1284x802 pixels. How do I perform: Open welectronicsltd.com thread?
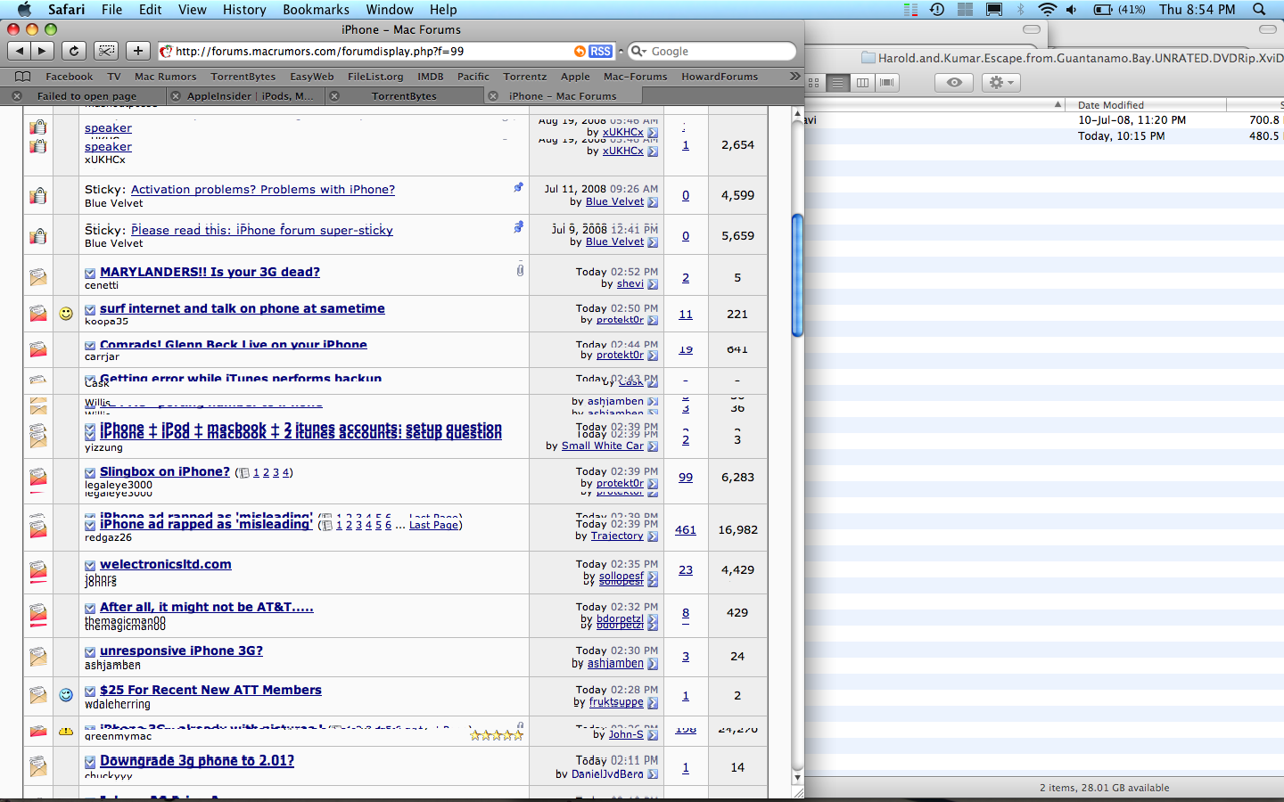pyautogui.click(x=166, y=564)
